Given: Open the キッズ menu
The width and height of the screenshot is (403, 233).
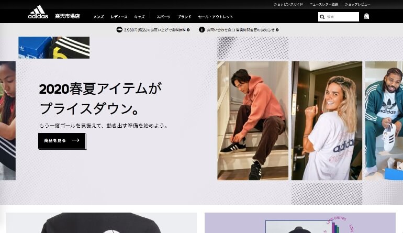Looking at the screenshot, I should pyautogui.click(x=139, y=17).
